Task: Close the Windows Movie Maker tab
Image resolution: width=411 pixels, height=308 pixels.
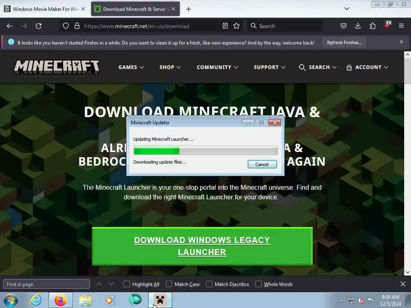Action: pyautogui.click(x=83, y=9)
